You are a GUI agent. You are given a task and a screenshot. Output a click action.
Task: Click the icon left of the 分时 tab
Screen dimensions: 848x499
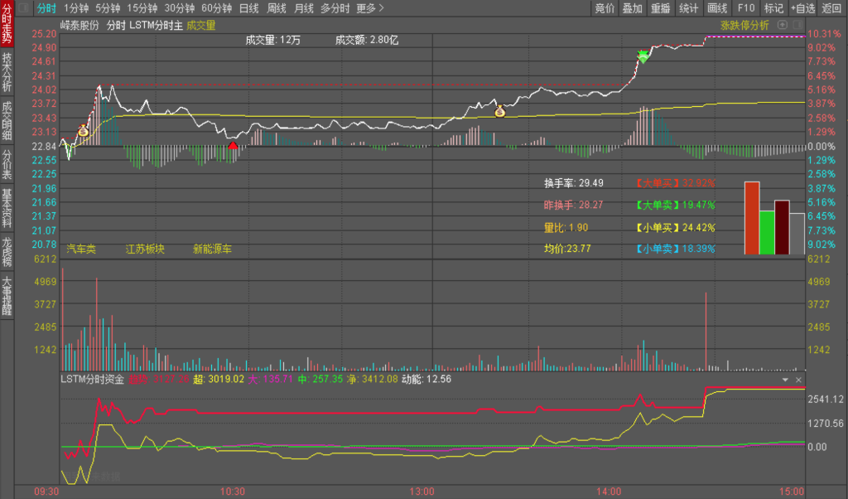(x=22, y=8)
